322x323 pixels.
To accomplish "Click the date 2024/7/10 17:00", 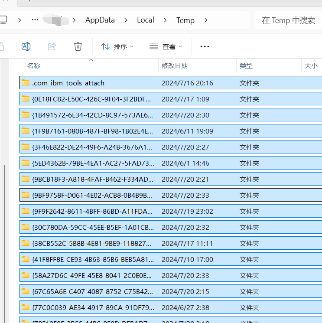I will pyautogui.click(x=187, y=260).
